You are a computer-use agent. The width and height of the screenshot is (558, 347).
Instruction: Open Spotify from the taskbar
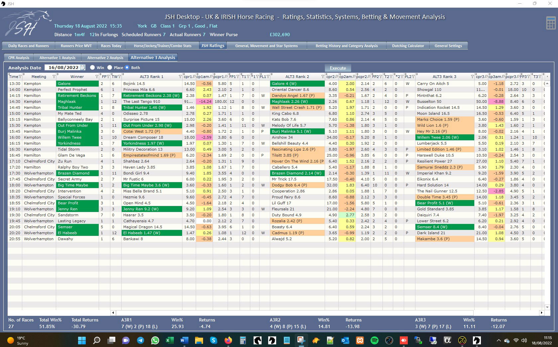374,340
